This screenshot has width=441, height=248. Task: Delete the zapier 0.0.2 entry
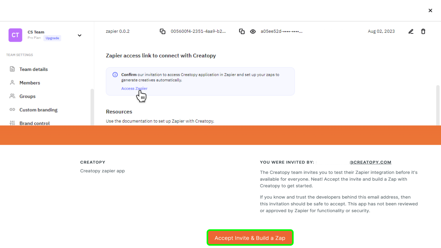click(423, 31)
